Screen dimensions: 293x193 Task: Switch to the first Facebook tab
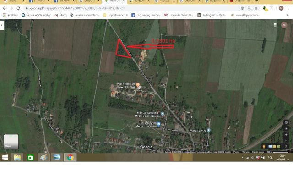[x=39, y=1]
